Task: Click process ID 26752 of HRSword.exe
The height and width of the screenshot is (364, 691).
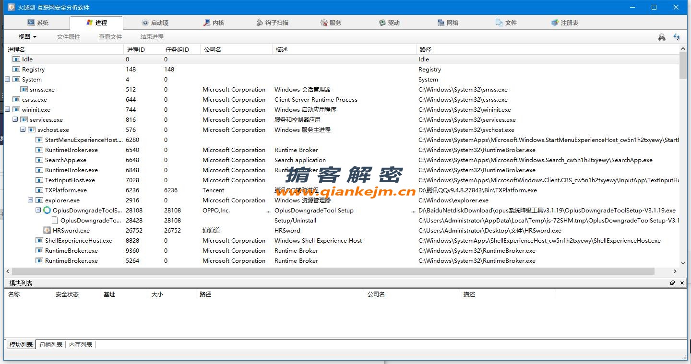Action: (x=134, y=231)
